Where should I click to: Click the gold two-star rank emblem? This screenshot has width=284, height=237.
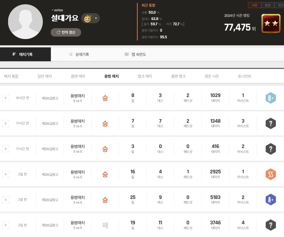(271, 24)
